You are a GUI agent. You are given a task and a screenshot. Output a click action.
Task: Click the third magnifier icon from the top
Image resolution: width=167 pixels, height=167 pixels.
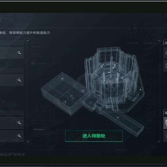click(19, 123)
